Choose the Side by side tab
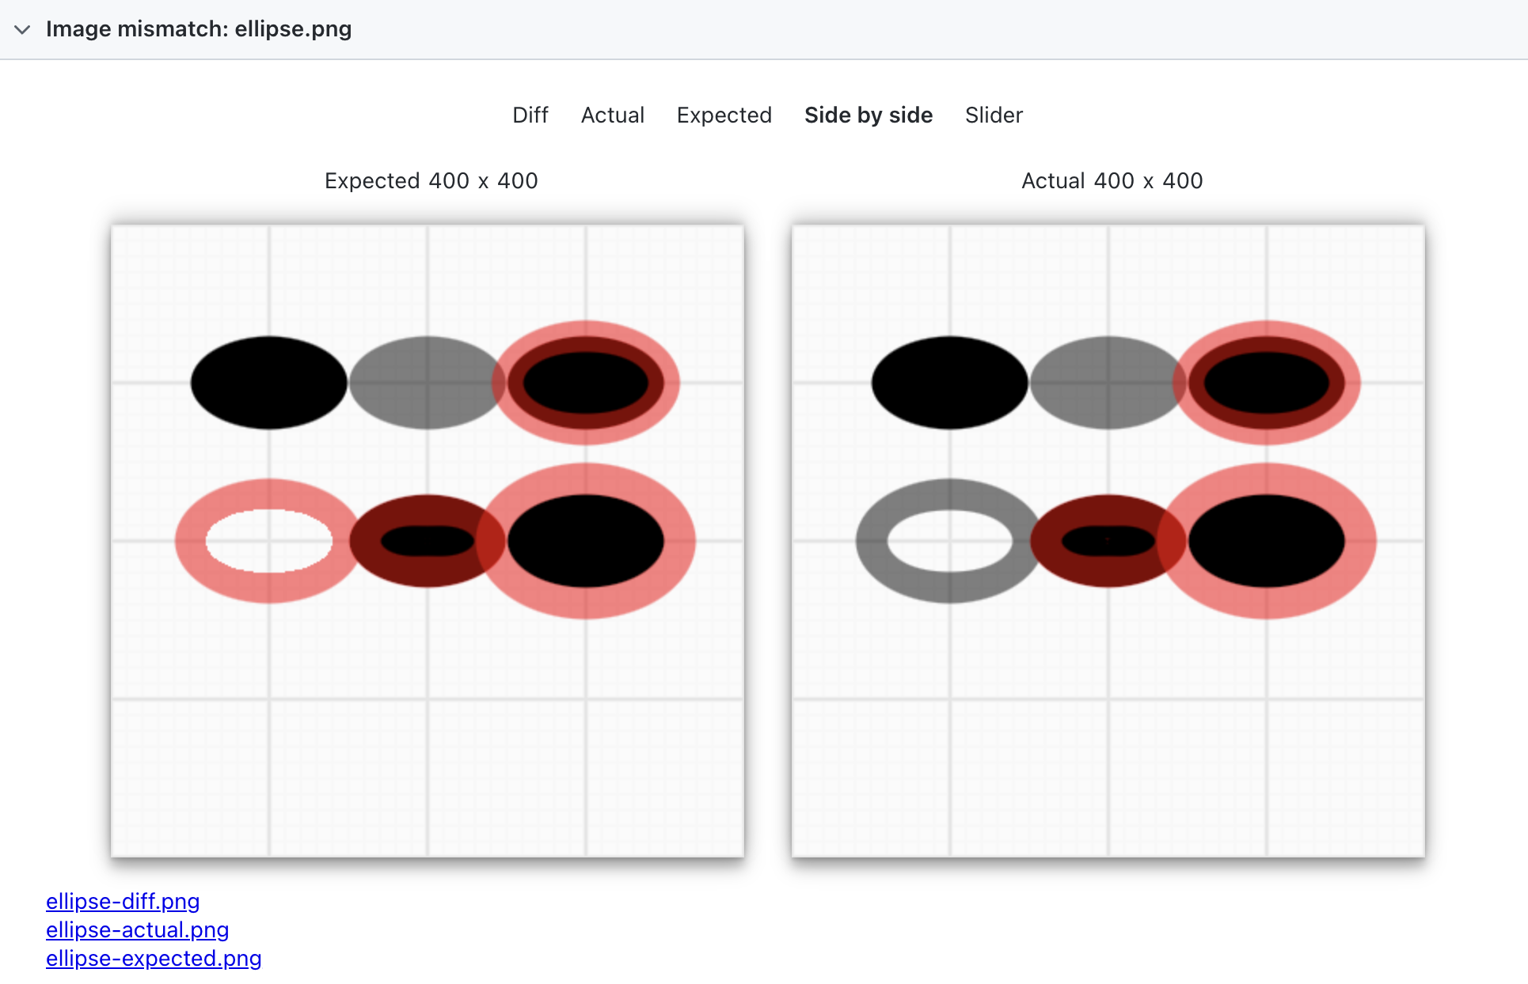The image size is (1528, 984). pyautogui.click(x=868, y=115)
